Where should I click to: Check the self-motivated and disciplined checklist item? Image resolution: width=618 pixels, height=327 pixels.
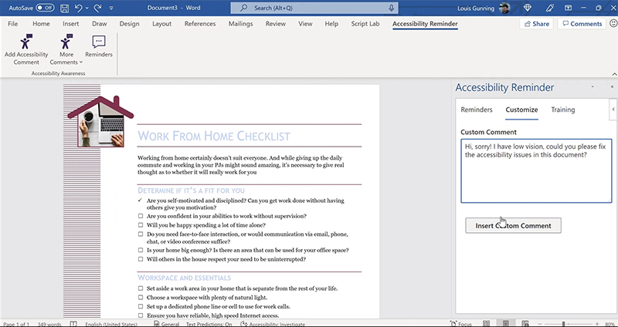tap(141, 201)
